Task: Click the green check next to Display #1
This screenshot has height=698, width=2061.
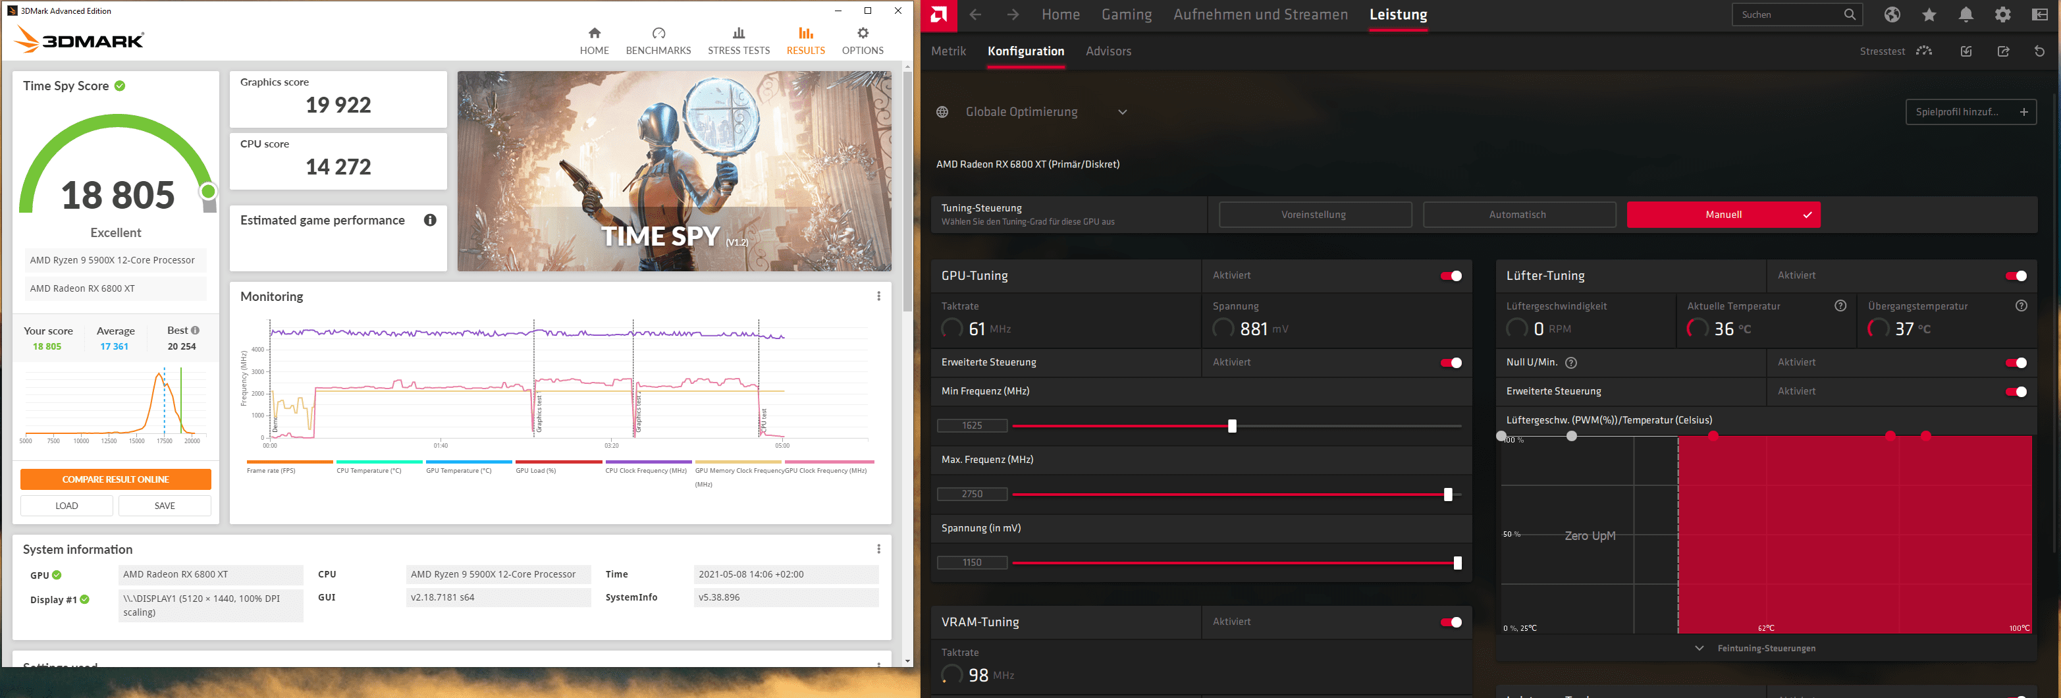Action: [84, 599]
